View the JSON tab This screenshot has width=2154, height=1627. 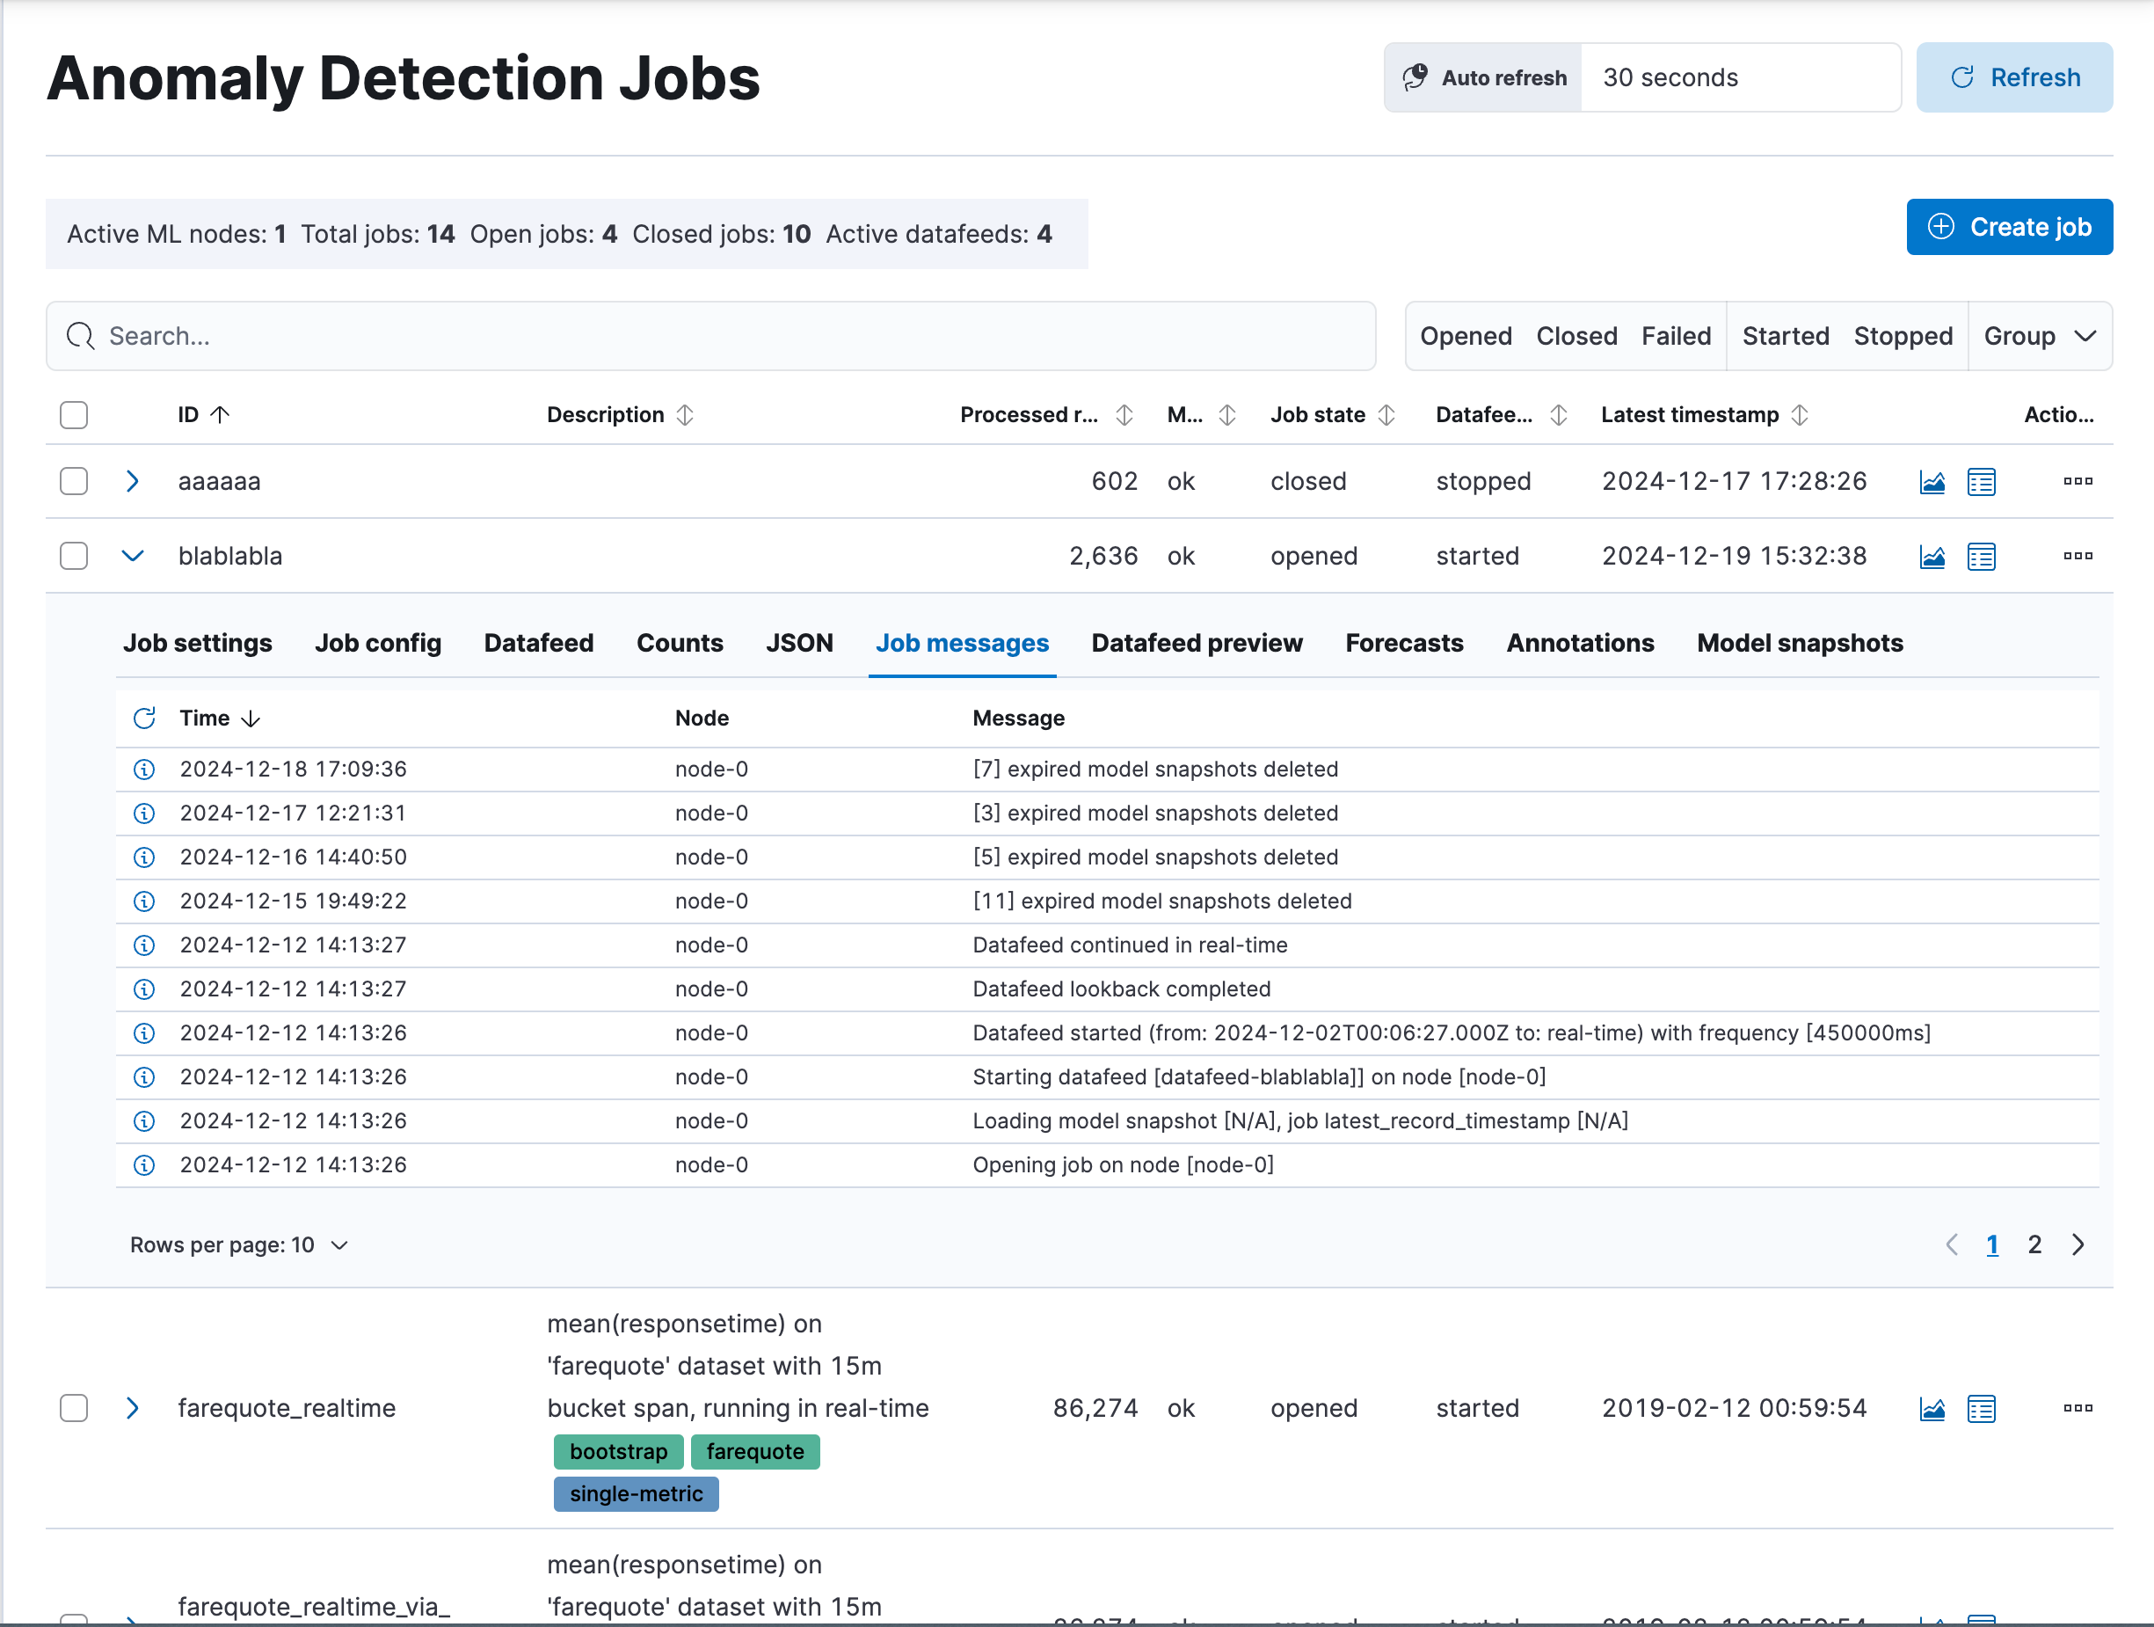(799, 643)
